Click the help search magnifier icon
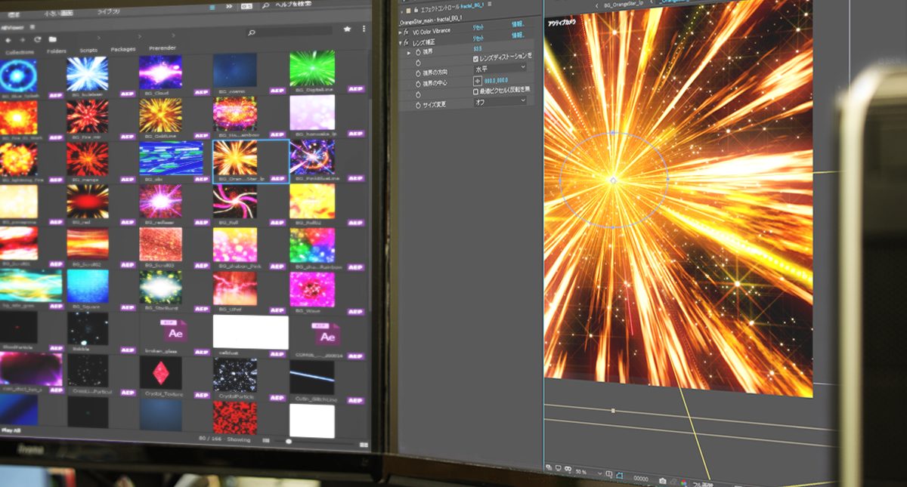Image resolution: width=907 pixels, height=487 pixels. click(266, 6)
